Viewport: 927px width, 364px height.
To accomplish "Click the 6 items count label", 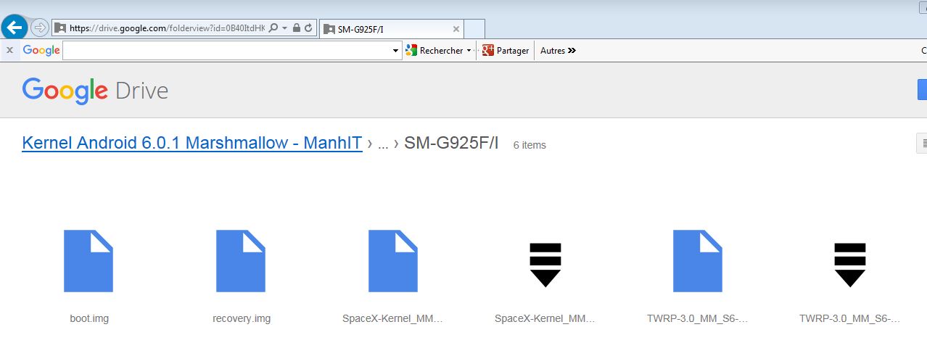I will (530, 145).
